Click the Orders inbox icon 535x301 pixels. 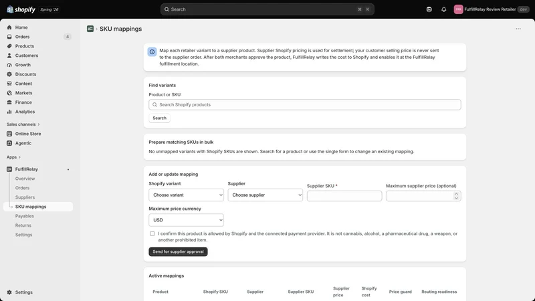click(x=9, y=37)
